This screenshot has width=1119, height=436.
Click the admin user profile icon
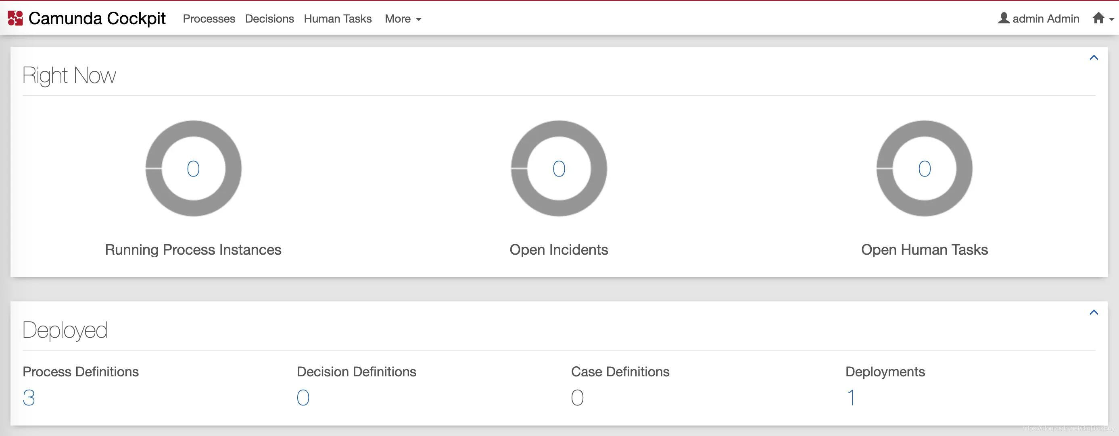tap(1004, 18)
